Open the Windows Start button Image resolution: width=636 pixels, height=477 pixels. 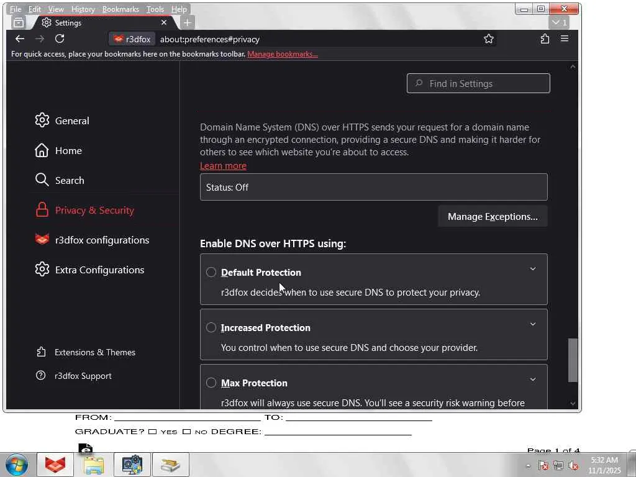[x=17, y=465]
